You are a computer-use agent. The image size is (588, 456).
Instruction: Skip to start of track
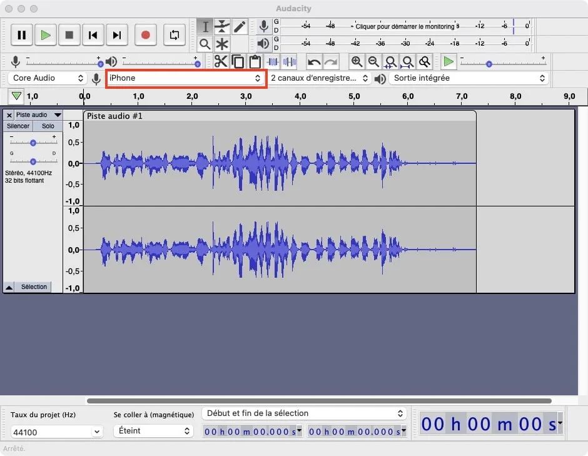pos(93,35)
